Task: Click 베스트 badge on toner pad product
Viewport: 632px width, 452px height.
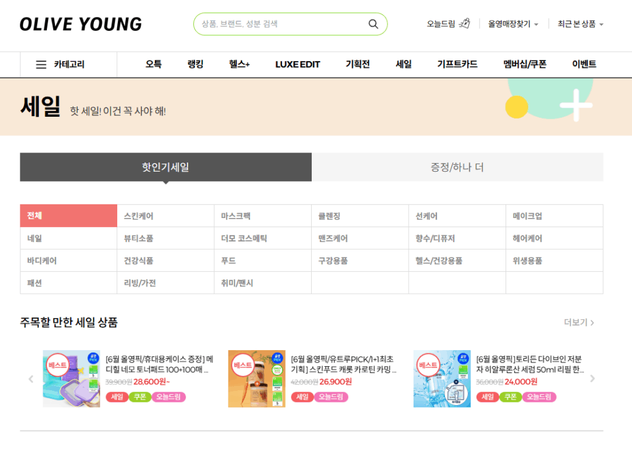Action: (x=57, y=364)
